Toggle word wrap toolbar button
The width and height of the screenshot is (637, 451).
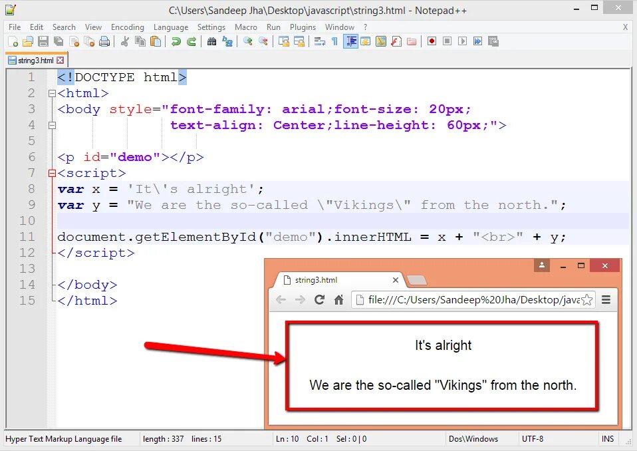pyautogui.click(x=319, y=41)
